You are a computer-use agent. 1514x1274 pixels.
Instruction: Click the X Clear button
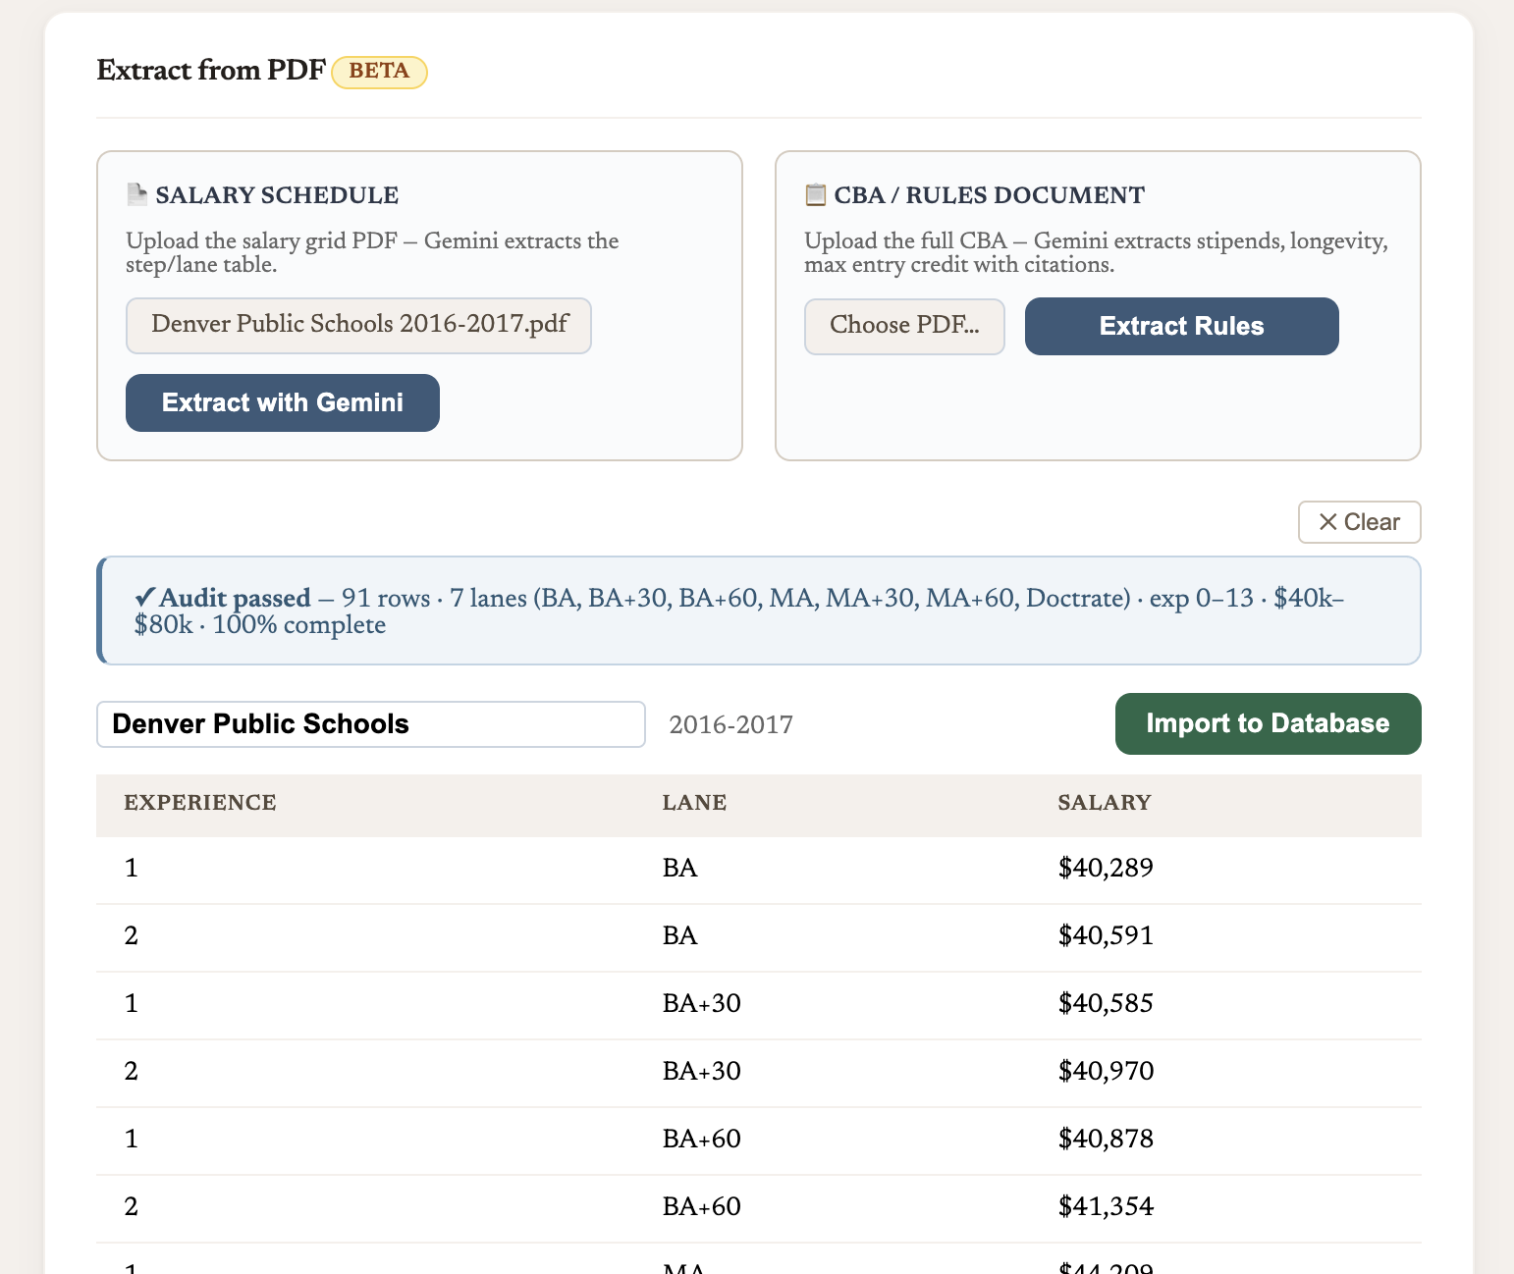pos(1359,522)
